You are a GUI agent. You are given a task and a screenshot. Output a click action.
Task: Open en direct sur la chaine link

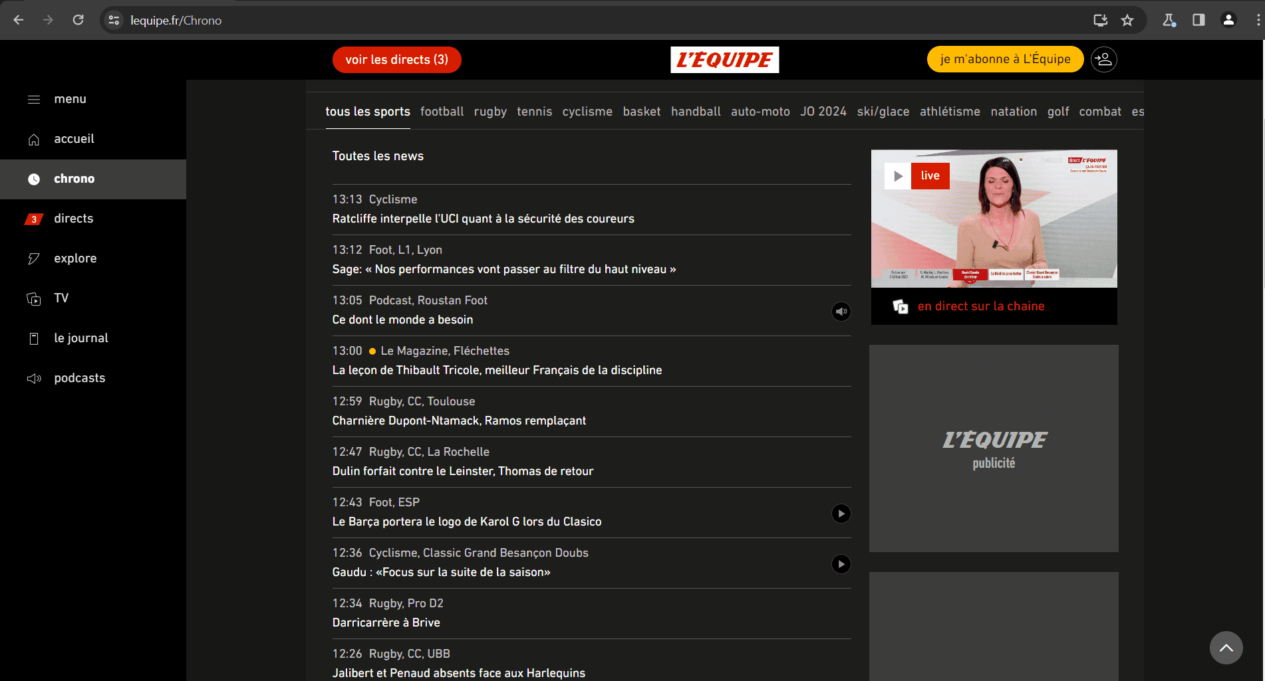981,306
